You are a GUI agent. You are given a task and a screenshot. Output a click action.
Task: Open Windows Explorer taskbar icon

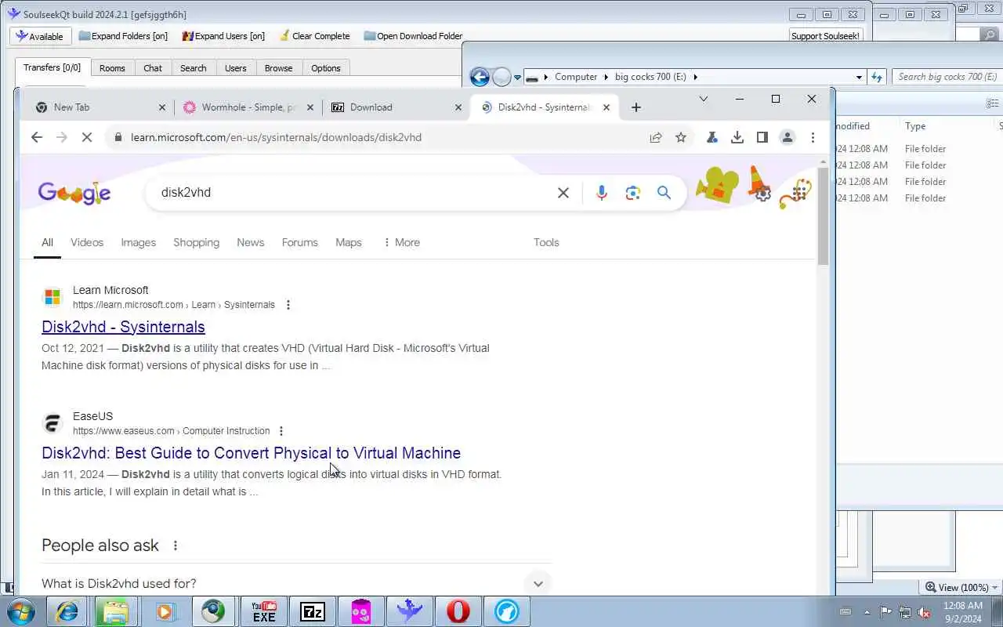pos(116,611)
